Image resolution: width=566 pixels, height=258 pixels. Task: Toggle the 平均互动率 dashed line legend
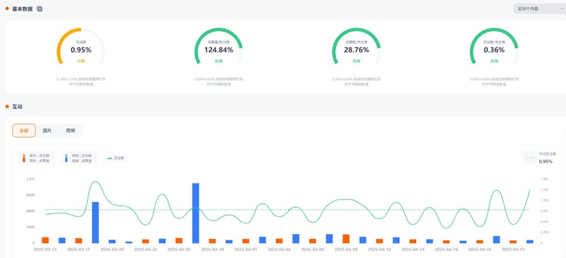click(x=538, y=158)
